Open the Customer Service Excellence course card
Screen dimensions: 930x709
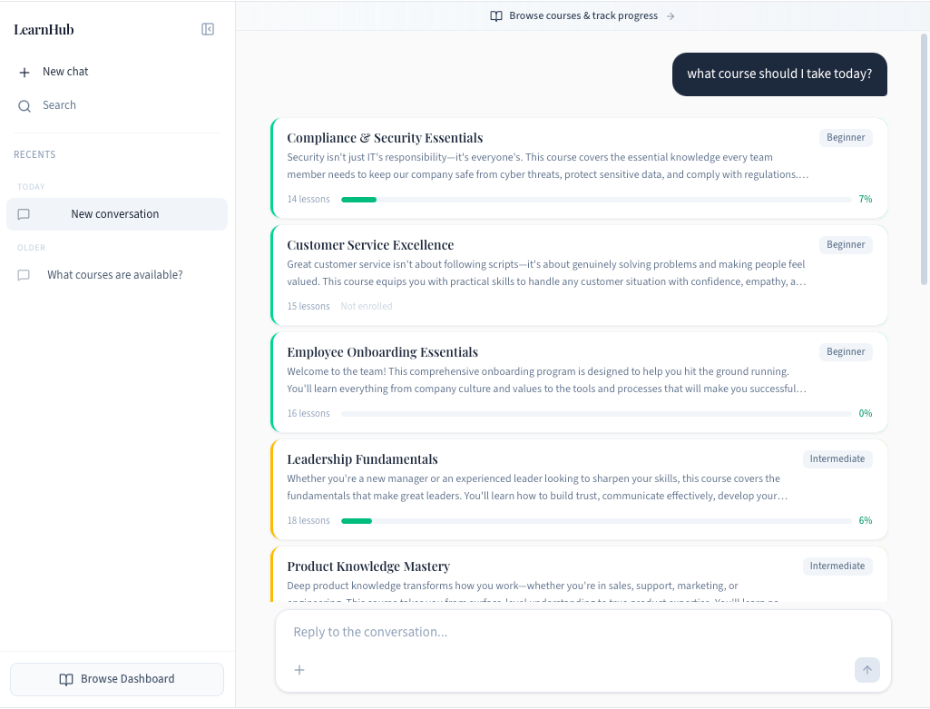(578, 274)
